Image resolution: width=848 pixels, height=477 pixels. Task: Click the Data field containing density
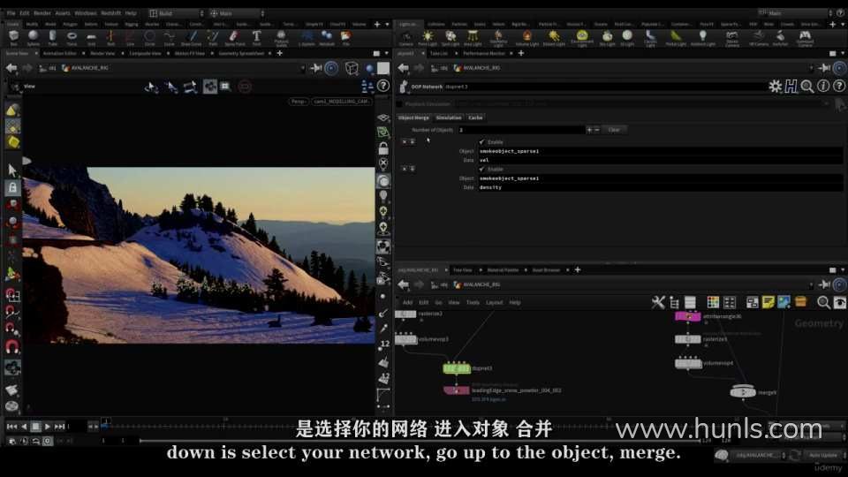[661, 187]
